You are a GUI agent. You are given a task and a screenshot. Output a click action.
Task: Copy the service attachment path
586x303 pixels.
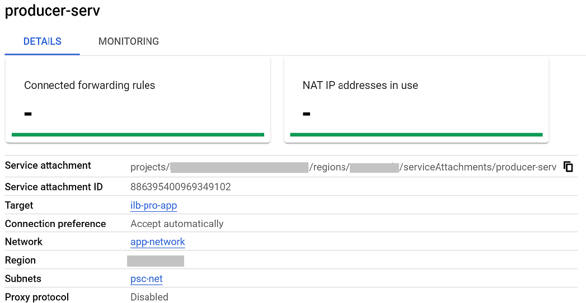click(568, 167)
